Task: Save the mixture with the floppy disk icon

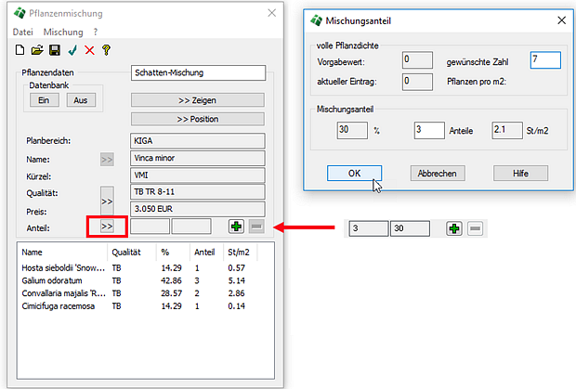Action: pyautogui.click(x=55, y=49)
